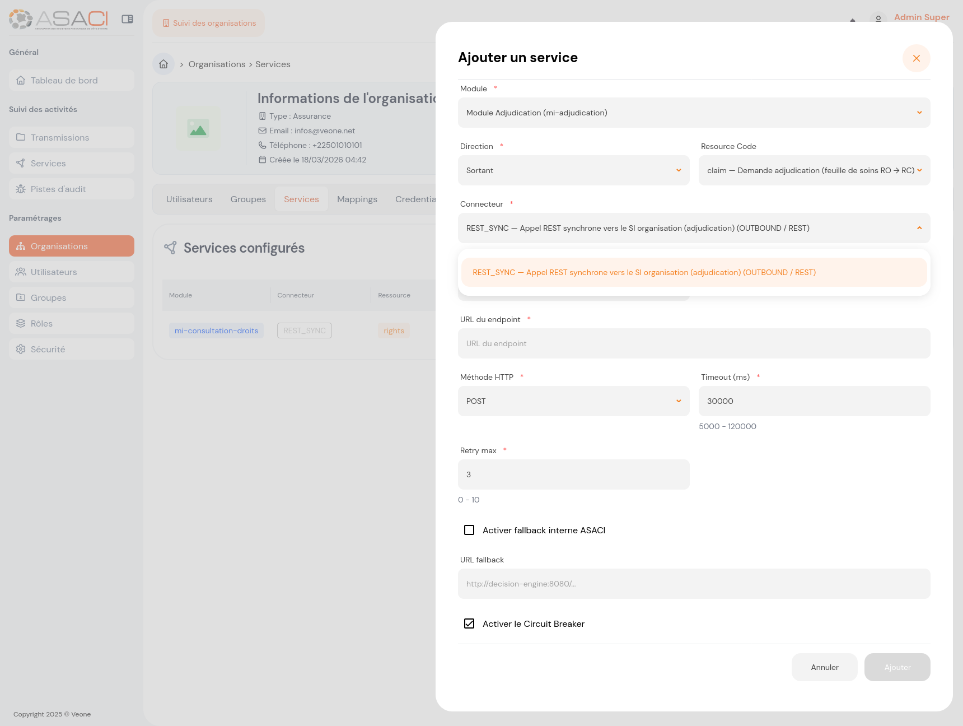The width and height of the screenshot is (963, 726).
Task: Click the Annuler button
Action: pos(824,667)
